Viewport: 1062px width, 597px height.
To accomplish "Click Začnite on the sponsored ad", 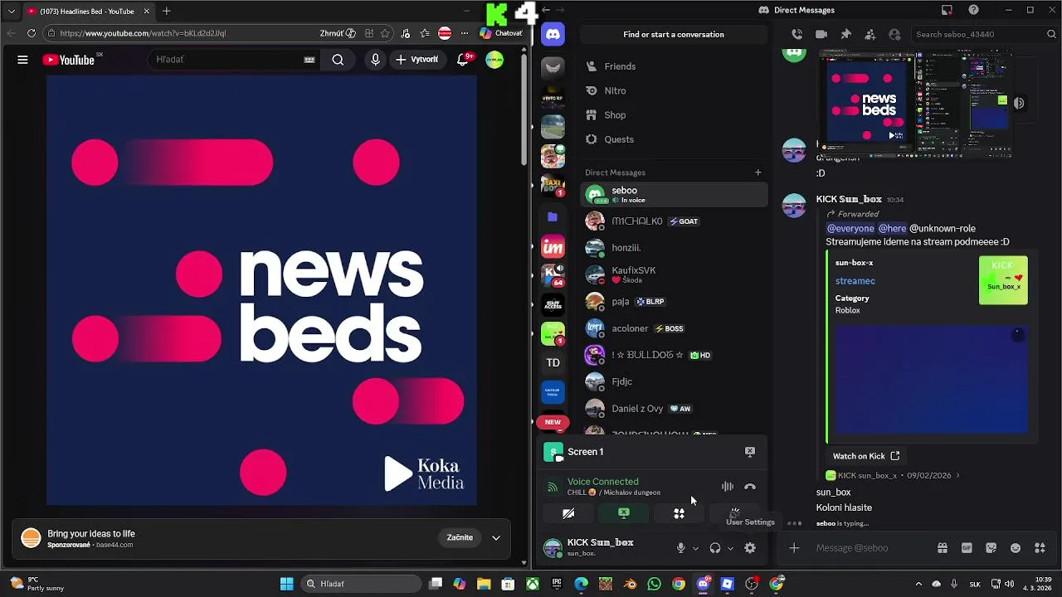I will click(460, 537).
